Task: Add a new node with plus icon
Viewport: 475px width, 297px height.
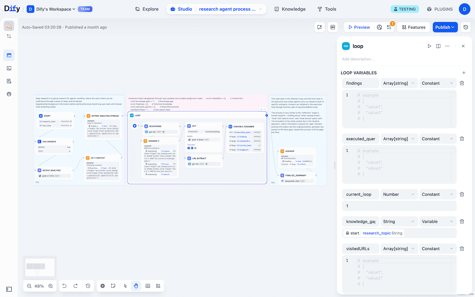Action: (x=102, y=286)
